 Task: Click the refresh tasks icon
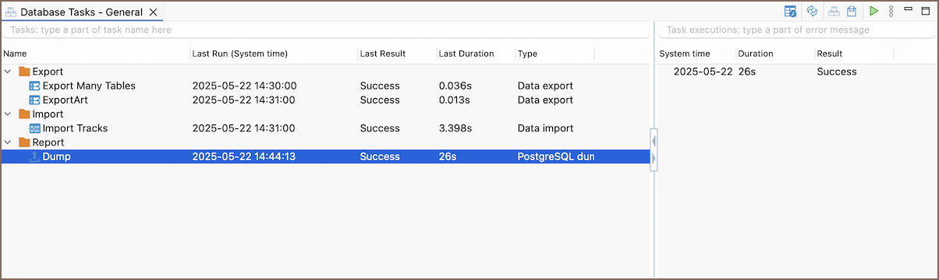[812, 11]
